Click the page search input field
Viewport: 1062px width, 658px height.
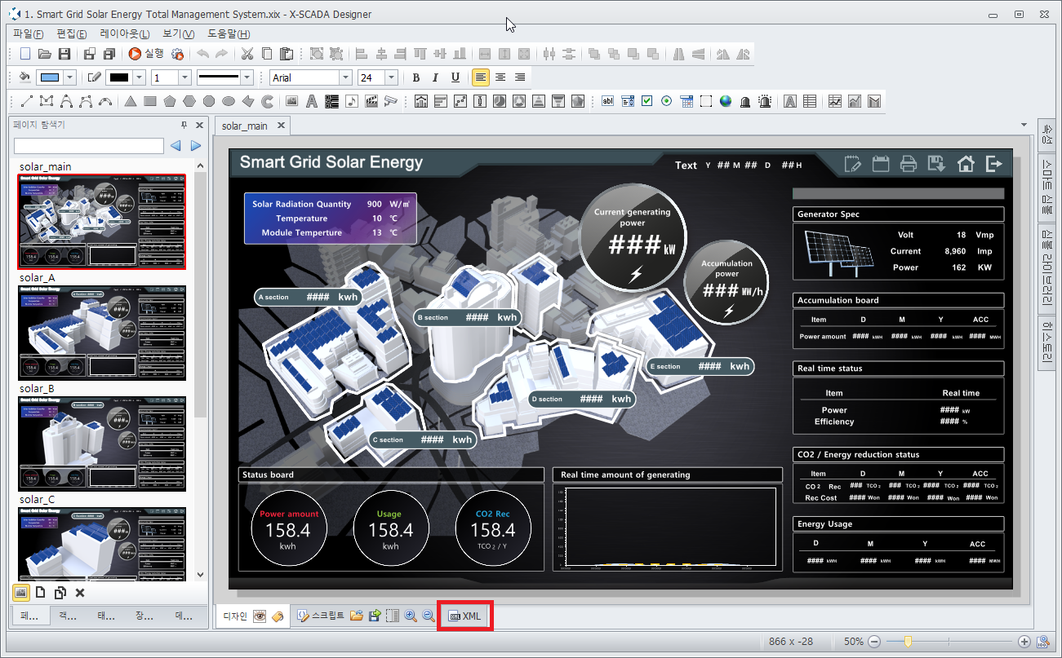tap(89, 146)
